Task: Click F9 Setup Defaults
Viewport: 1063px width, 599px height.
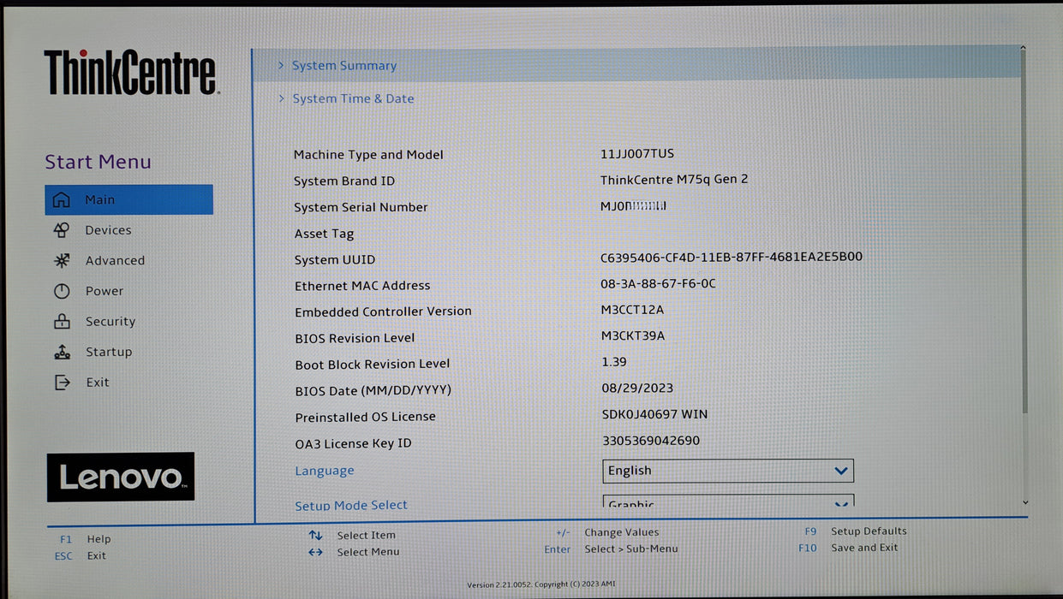Action: 856,531
